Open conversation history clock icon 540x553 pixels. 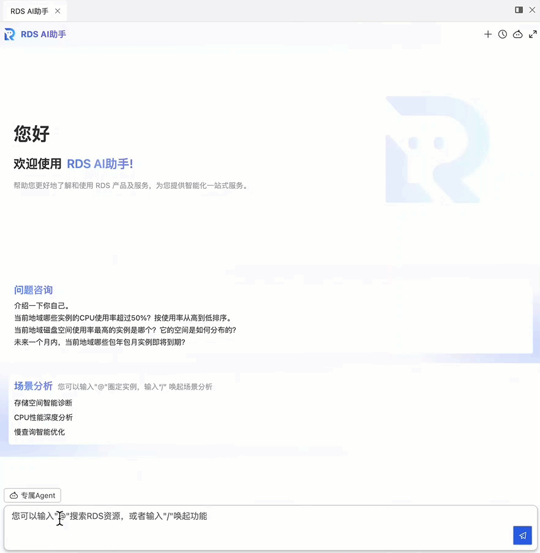pyautogui.click(x=502, y=34)
